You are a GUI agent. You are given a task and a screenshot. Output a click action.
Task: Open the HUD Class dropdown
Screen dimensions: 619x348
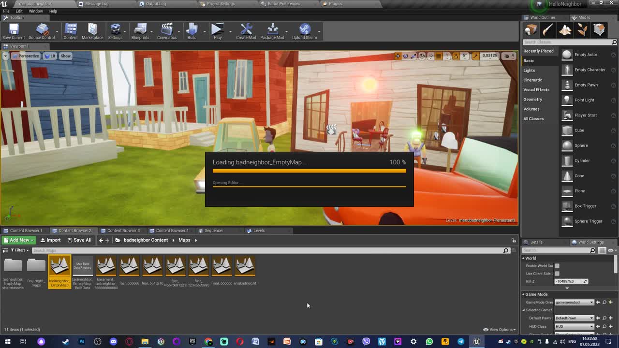(x=574, y=326)
